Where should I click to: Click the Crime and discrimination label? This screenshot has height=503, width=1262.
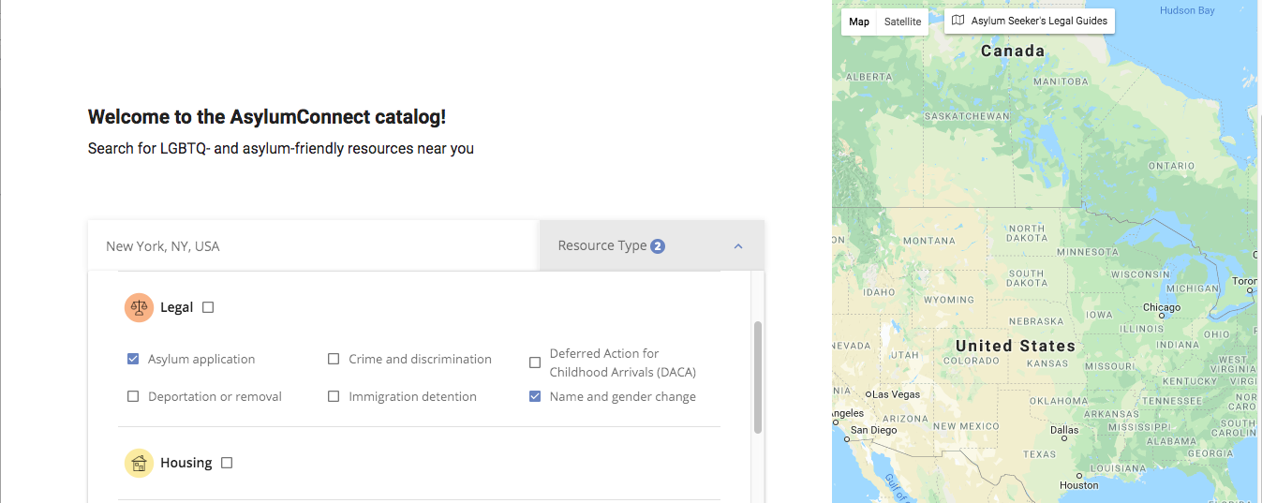pyautogui.click(x=421, y=359)
